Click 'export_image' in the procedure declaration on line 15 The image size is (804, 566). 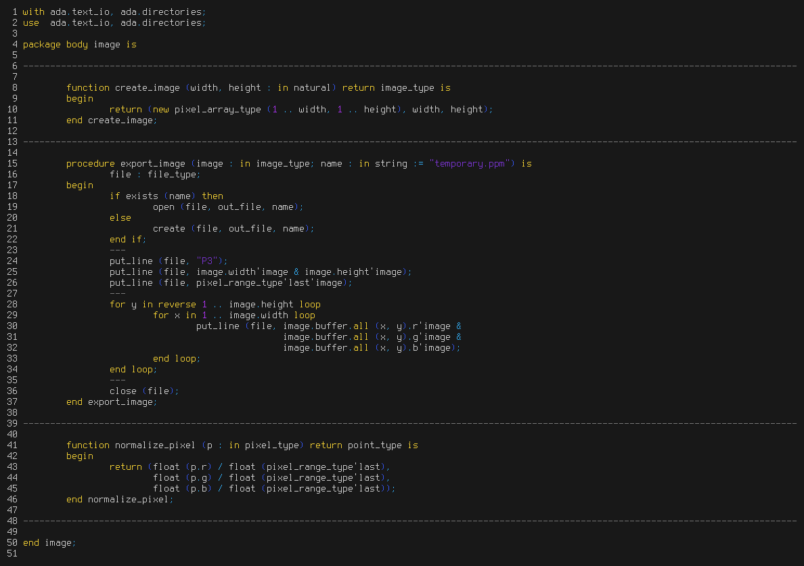[153, 164]
